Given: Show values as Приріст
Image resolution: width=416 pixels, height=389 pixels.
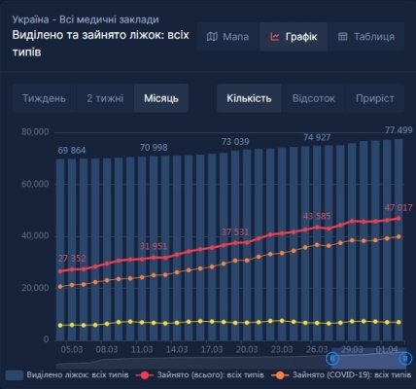Looking at the screenshot, I should pyautogui.click(x=375, y=98).
